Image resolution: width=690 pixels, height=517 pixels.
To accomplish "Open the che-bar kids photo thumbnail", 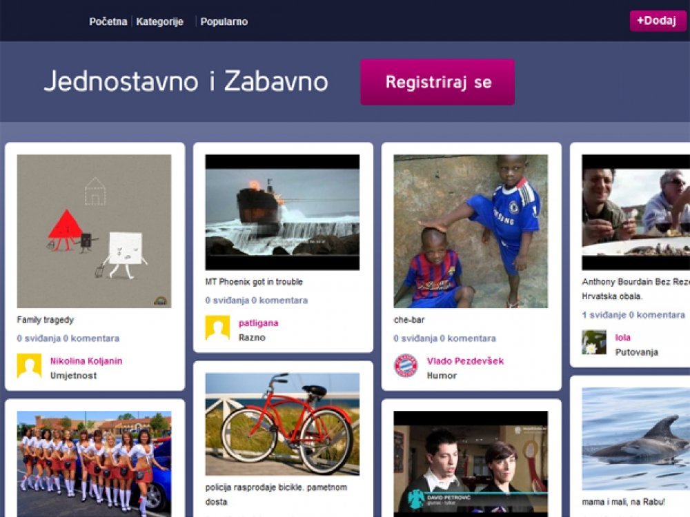I will (x=471, y=231).
